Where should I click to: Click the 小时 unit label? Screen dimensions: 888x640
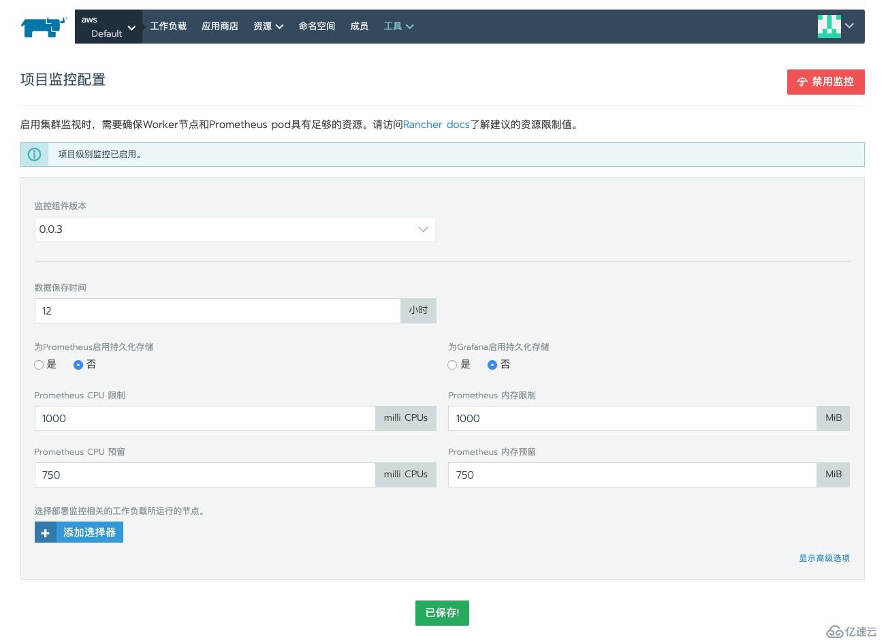418,310
